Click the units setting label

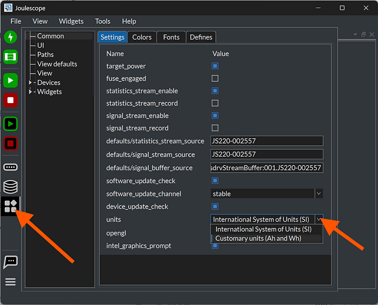[113, 220]
